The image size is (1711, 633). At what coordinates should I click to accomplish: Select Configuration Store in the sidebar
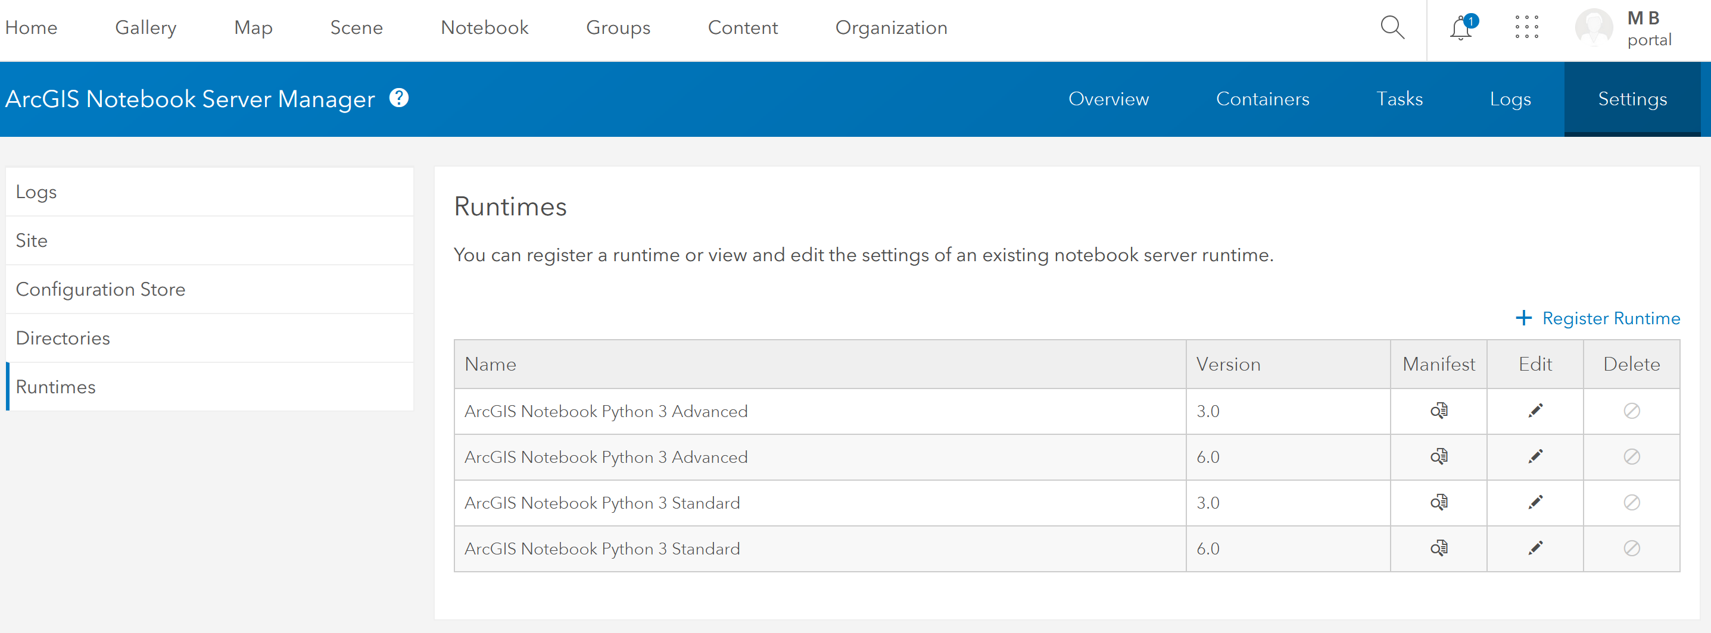point(100,289)
